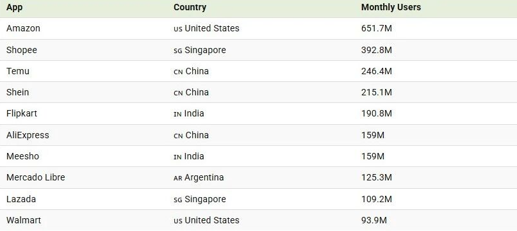The width and height of the screenshot is (517, 231).
Task: Click the SG code in Shopee row
Action: click(x=177, y=51)
